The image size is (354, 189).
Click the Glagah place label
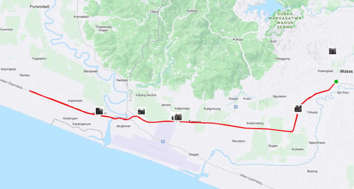tap(194, 155)
